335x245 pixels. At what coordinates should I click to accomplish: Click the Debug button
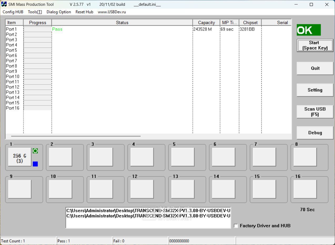[315, 133]
